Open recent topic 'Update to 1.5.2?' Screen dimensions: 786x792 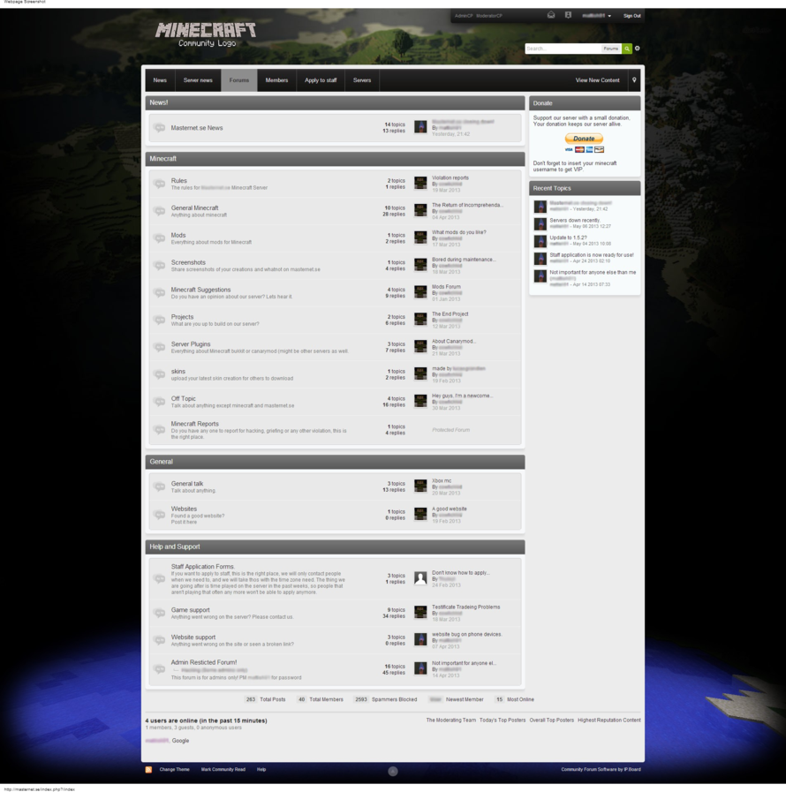click(x=568, y=238)
